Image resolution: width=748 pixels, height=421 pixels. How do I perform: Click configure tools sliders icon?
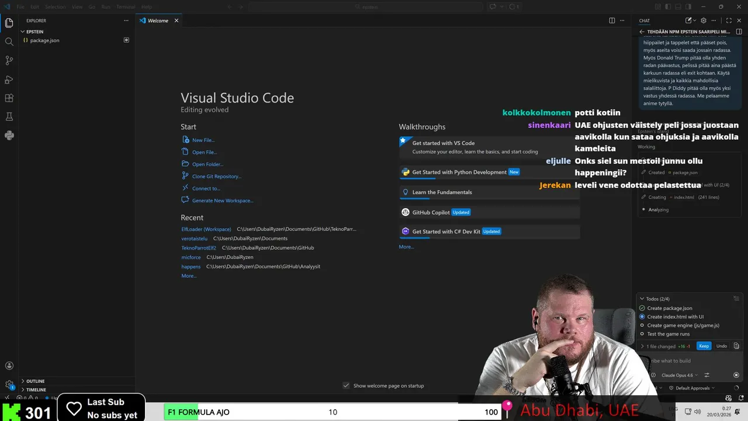[x=707, y=375]
